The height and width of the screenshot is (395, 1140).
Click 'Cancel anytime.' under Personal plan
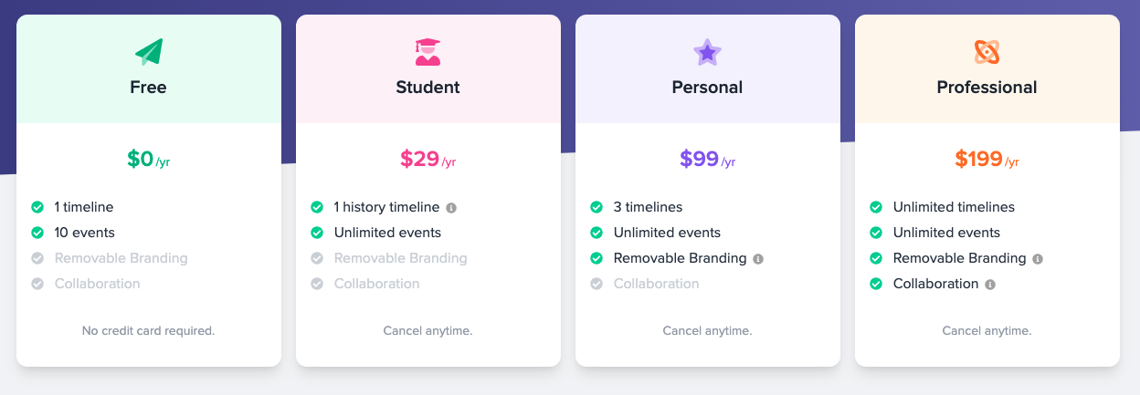tap(707, 330)
